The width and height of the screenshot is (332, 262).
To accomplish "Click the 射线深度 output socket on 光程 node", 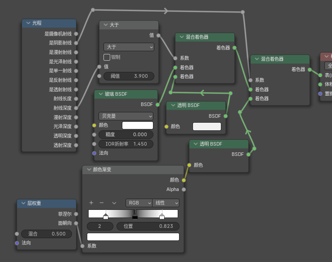I will 76,108.
